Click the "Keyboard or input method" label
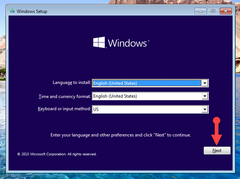Screen dimensions: 240x179 [64, 109]
